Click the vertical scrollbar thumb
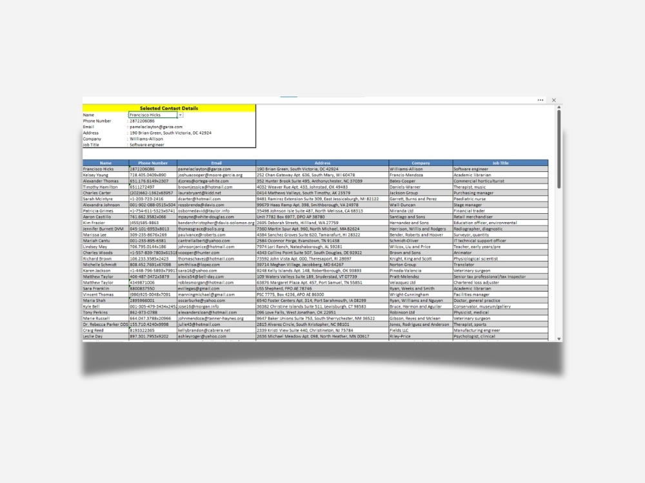Viewport: 645px width, 483px height. click(559, 149)
